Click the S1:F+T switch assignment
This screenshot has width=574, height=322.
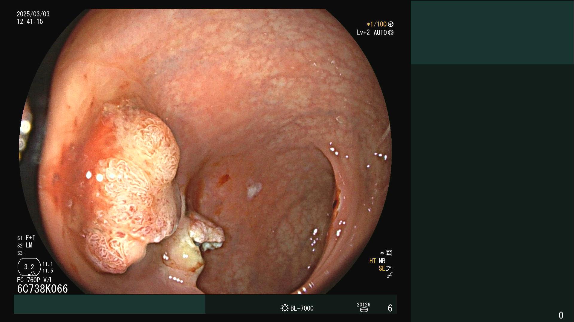26,238
